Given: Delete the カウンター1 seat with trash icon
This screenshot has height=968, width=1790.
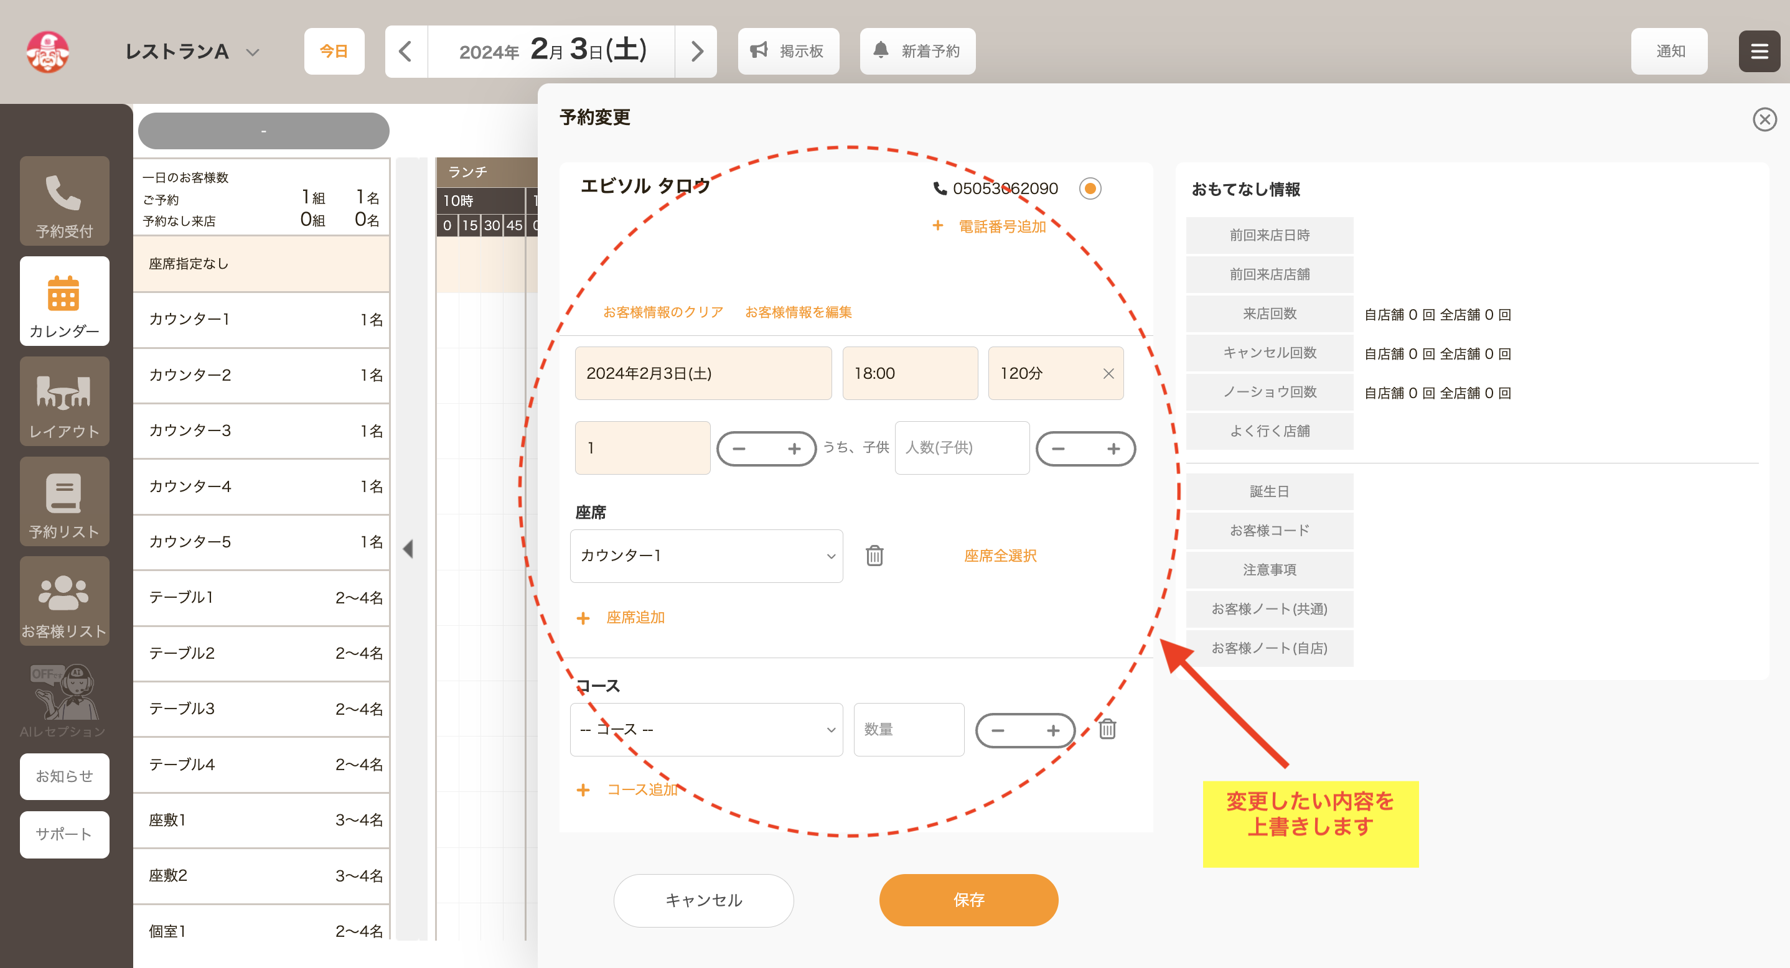Looking at the screenshot, I should [874, 556].
